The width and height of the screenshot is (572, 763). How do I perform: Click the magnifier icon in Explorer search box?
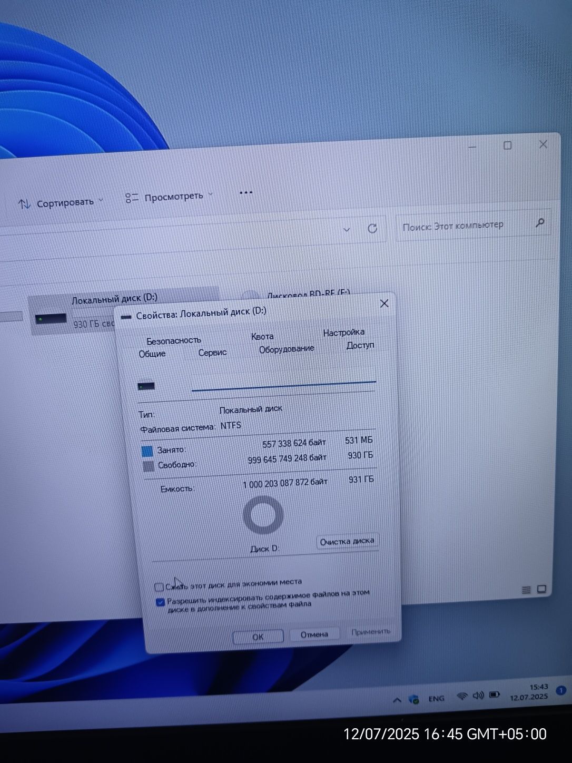click(540, 222)
